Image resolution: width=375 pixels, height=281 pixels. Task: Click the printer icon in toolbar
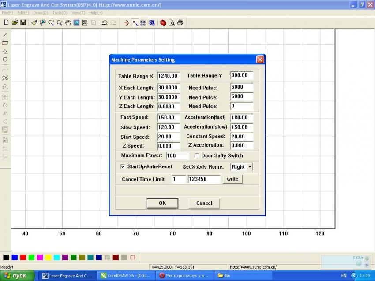pyautogui.click(x=180, y=22)
